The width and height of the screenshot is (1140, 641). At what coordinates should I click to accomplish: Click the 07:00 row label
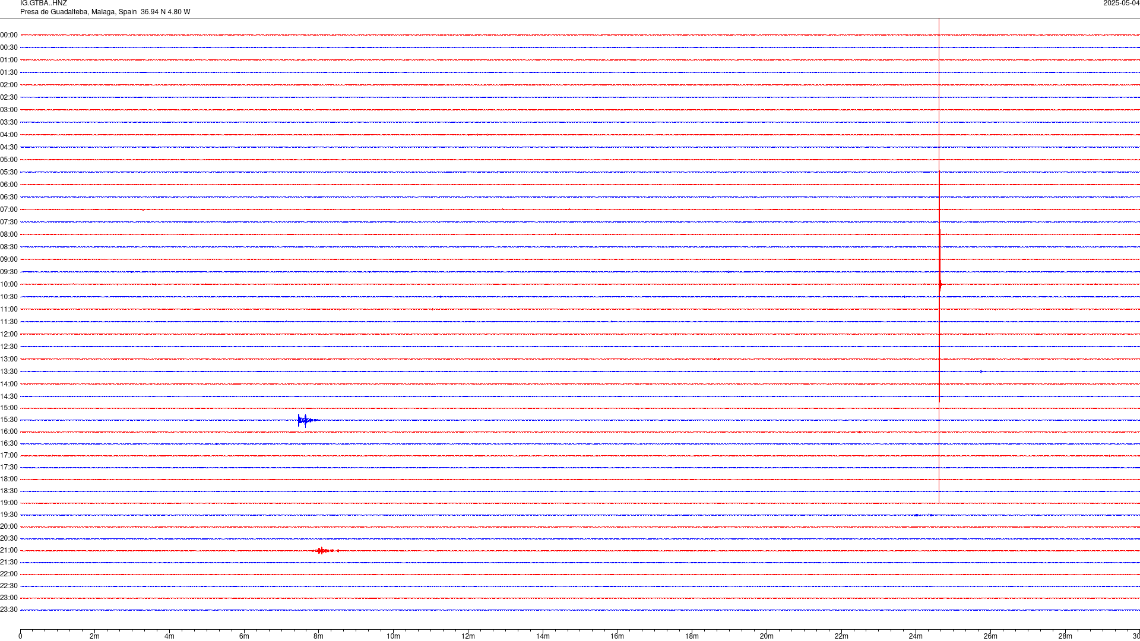click(9, 210)
